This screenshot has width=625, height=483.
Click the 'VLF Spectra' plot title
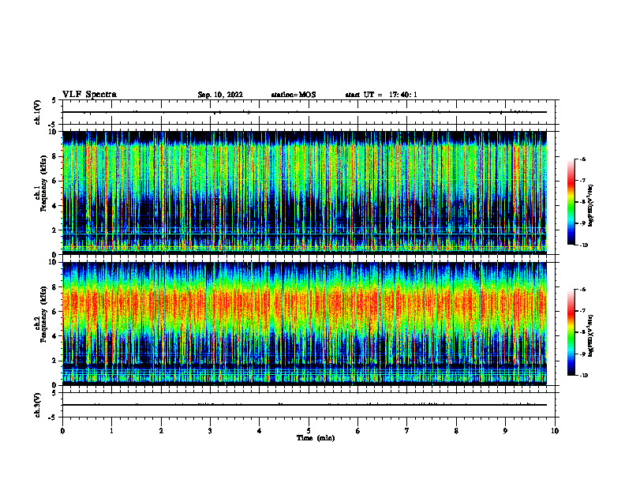pyautogui.click(x=89, y=95)
